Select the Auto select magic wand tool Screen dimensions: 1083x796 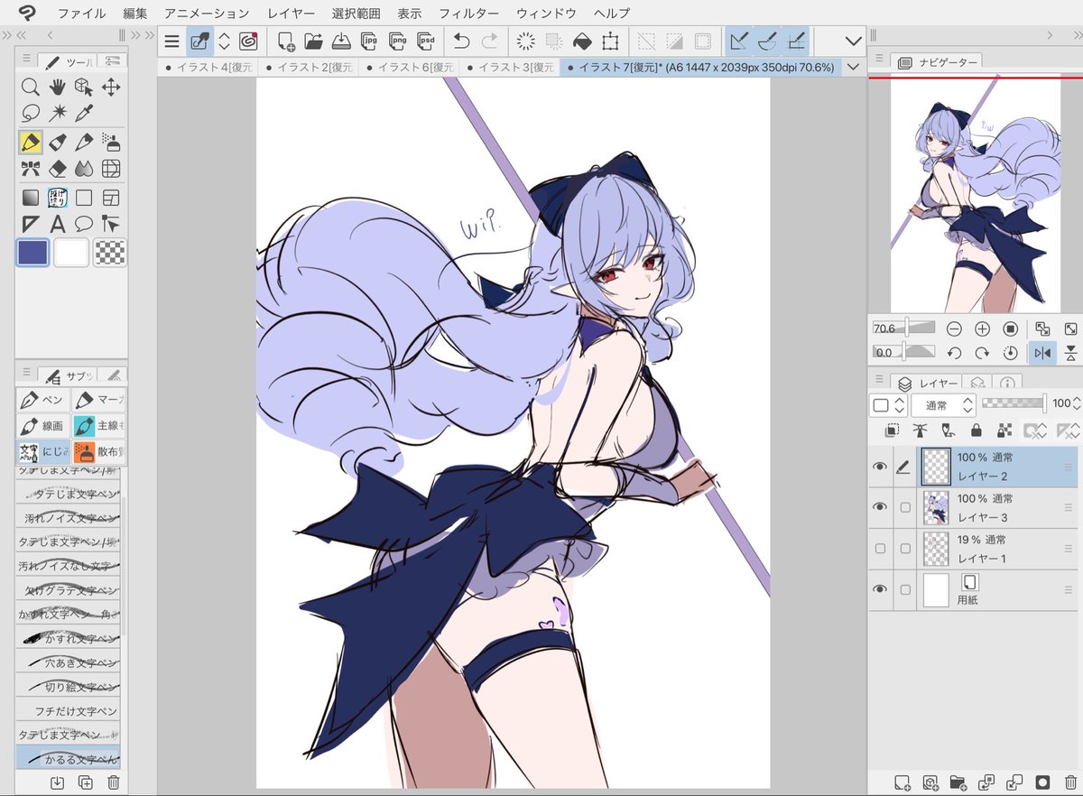57,114
